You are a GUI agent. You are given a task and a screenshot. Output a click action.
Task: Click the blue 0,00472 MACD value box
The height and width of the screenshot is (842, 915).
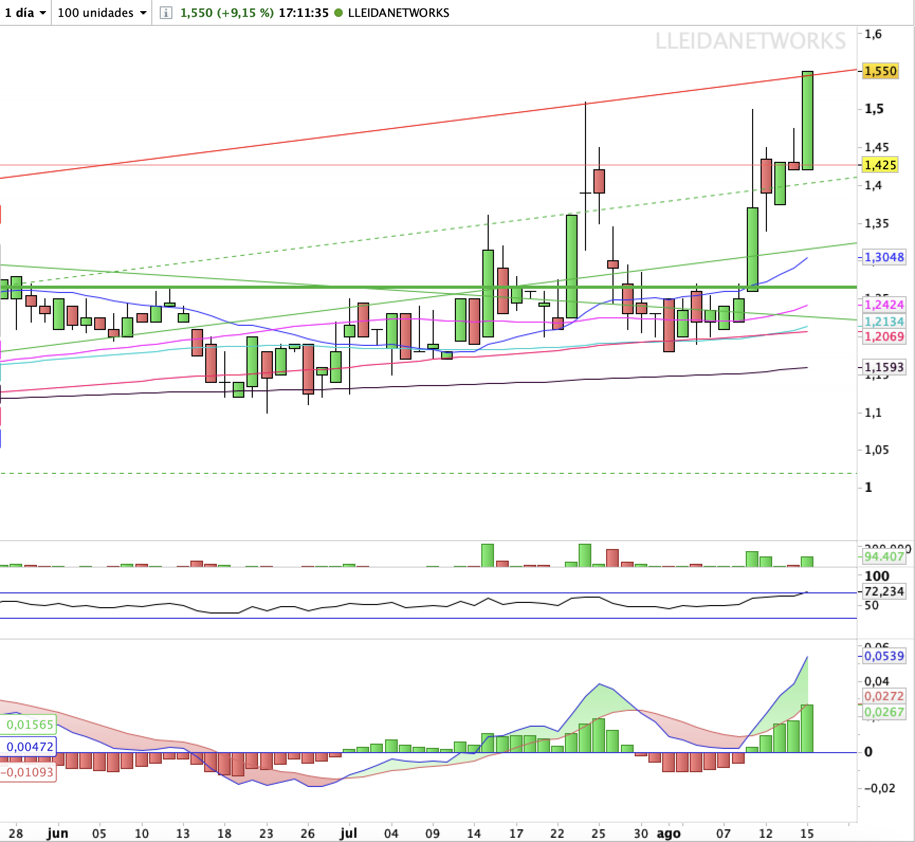pyautogui.click(x=28, y=747)
